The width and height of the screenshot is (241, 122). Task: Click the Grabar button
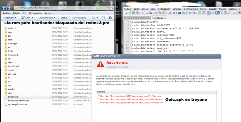click(x=64, y=18)
